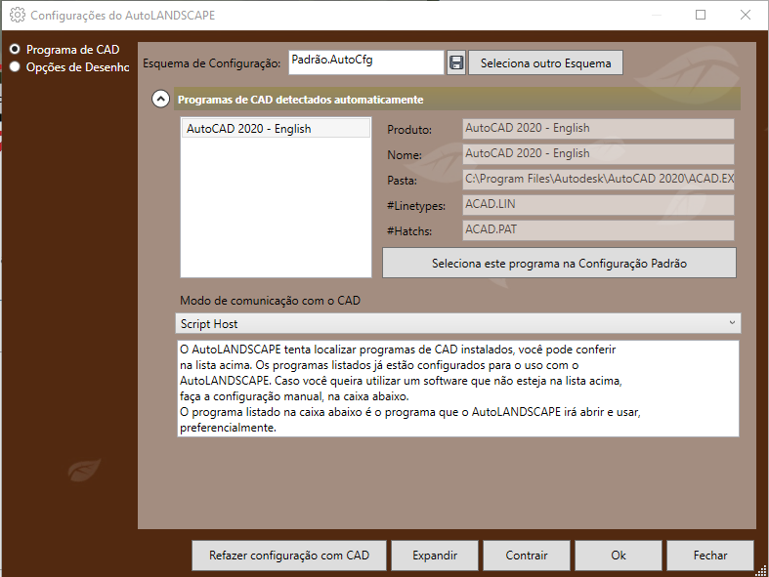
Task: Confirm with the Ok button
Action: [618, 556]
